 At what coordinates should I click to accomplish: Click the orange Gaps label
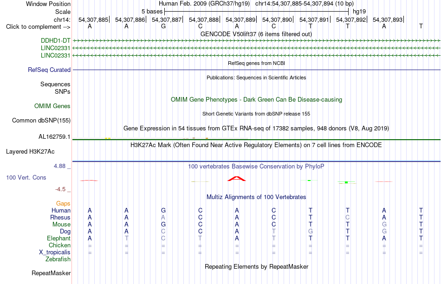(63, 203)
